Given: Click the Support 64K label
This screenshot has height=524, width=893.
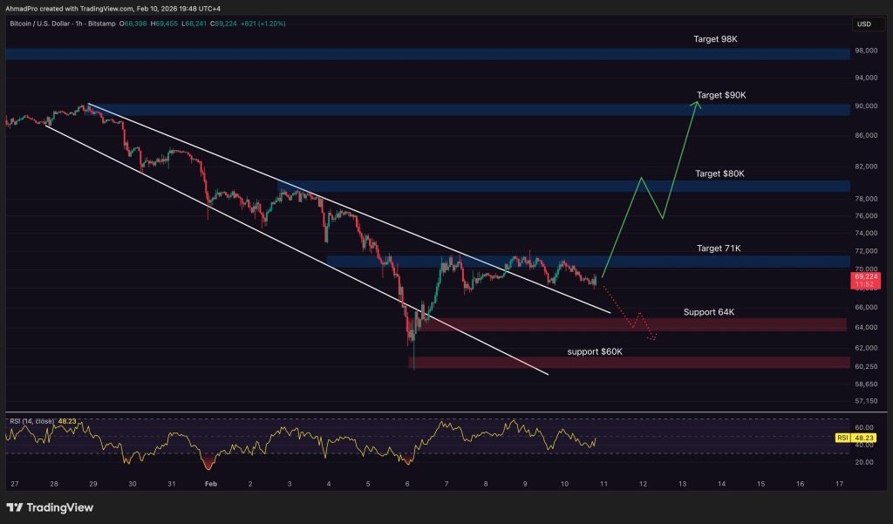Looking at the screenshot, I should 708,311.
